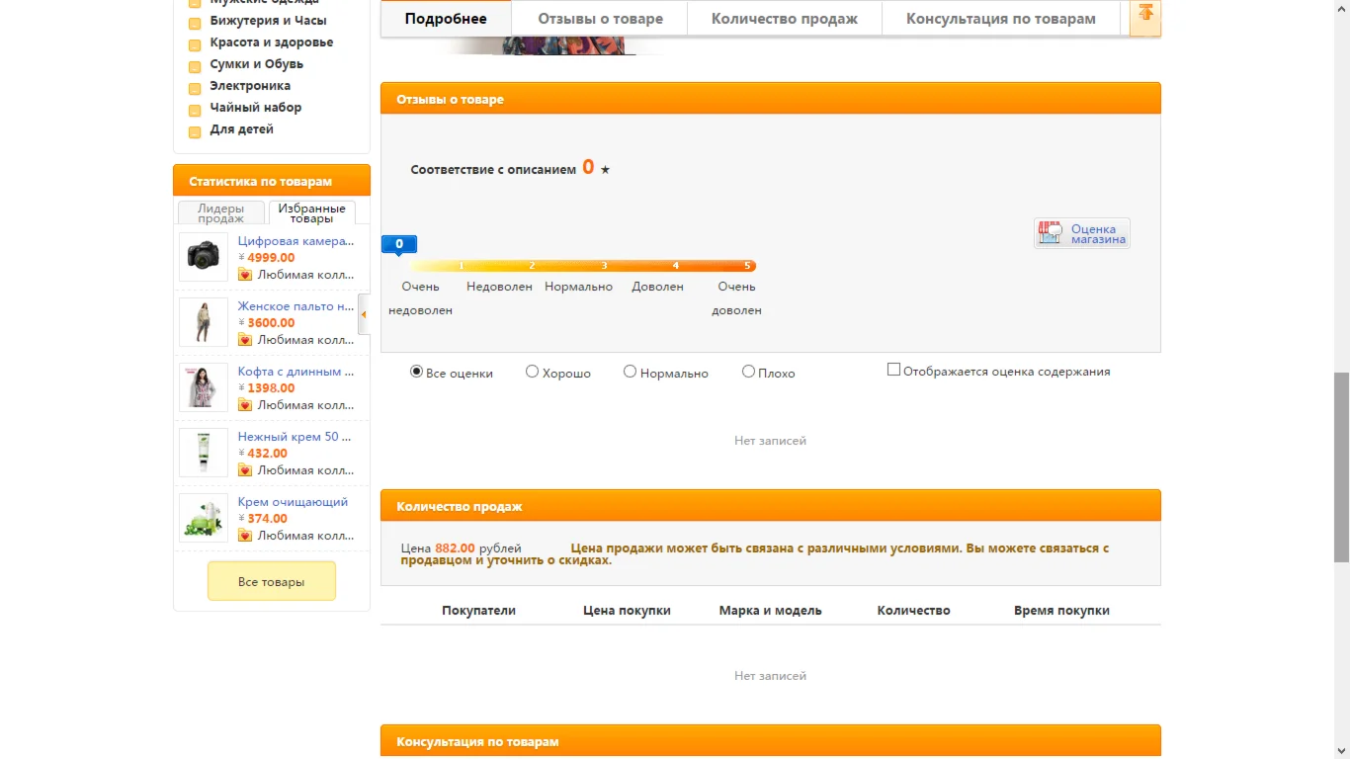
Task: Open the Кофта с длинным product link
Action: 295,372
